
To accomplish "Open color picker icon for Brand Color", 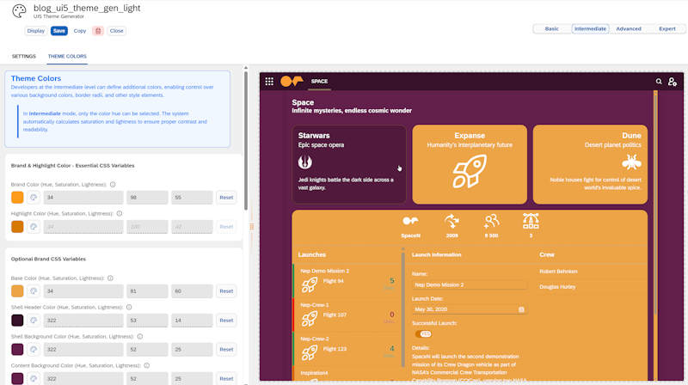I will tap(34, 198).
